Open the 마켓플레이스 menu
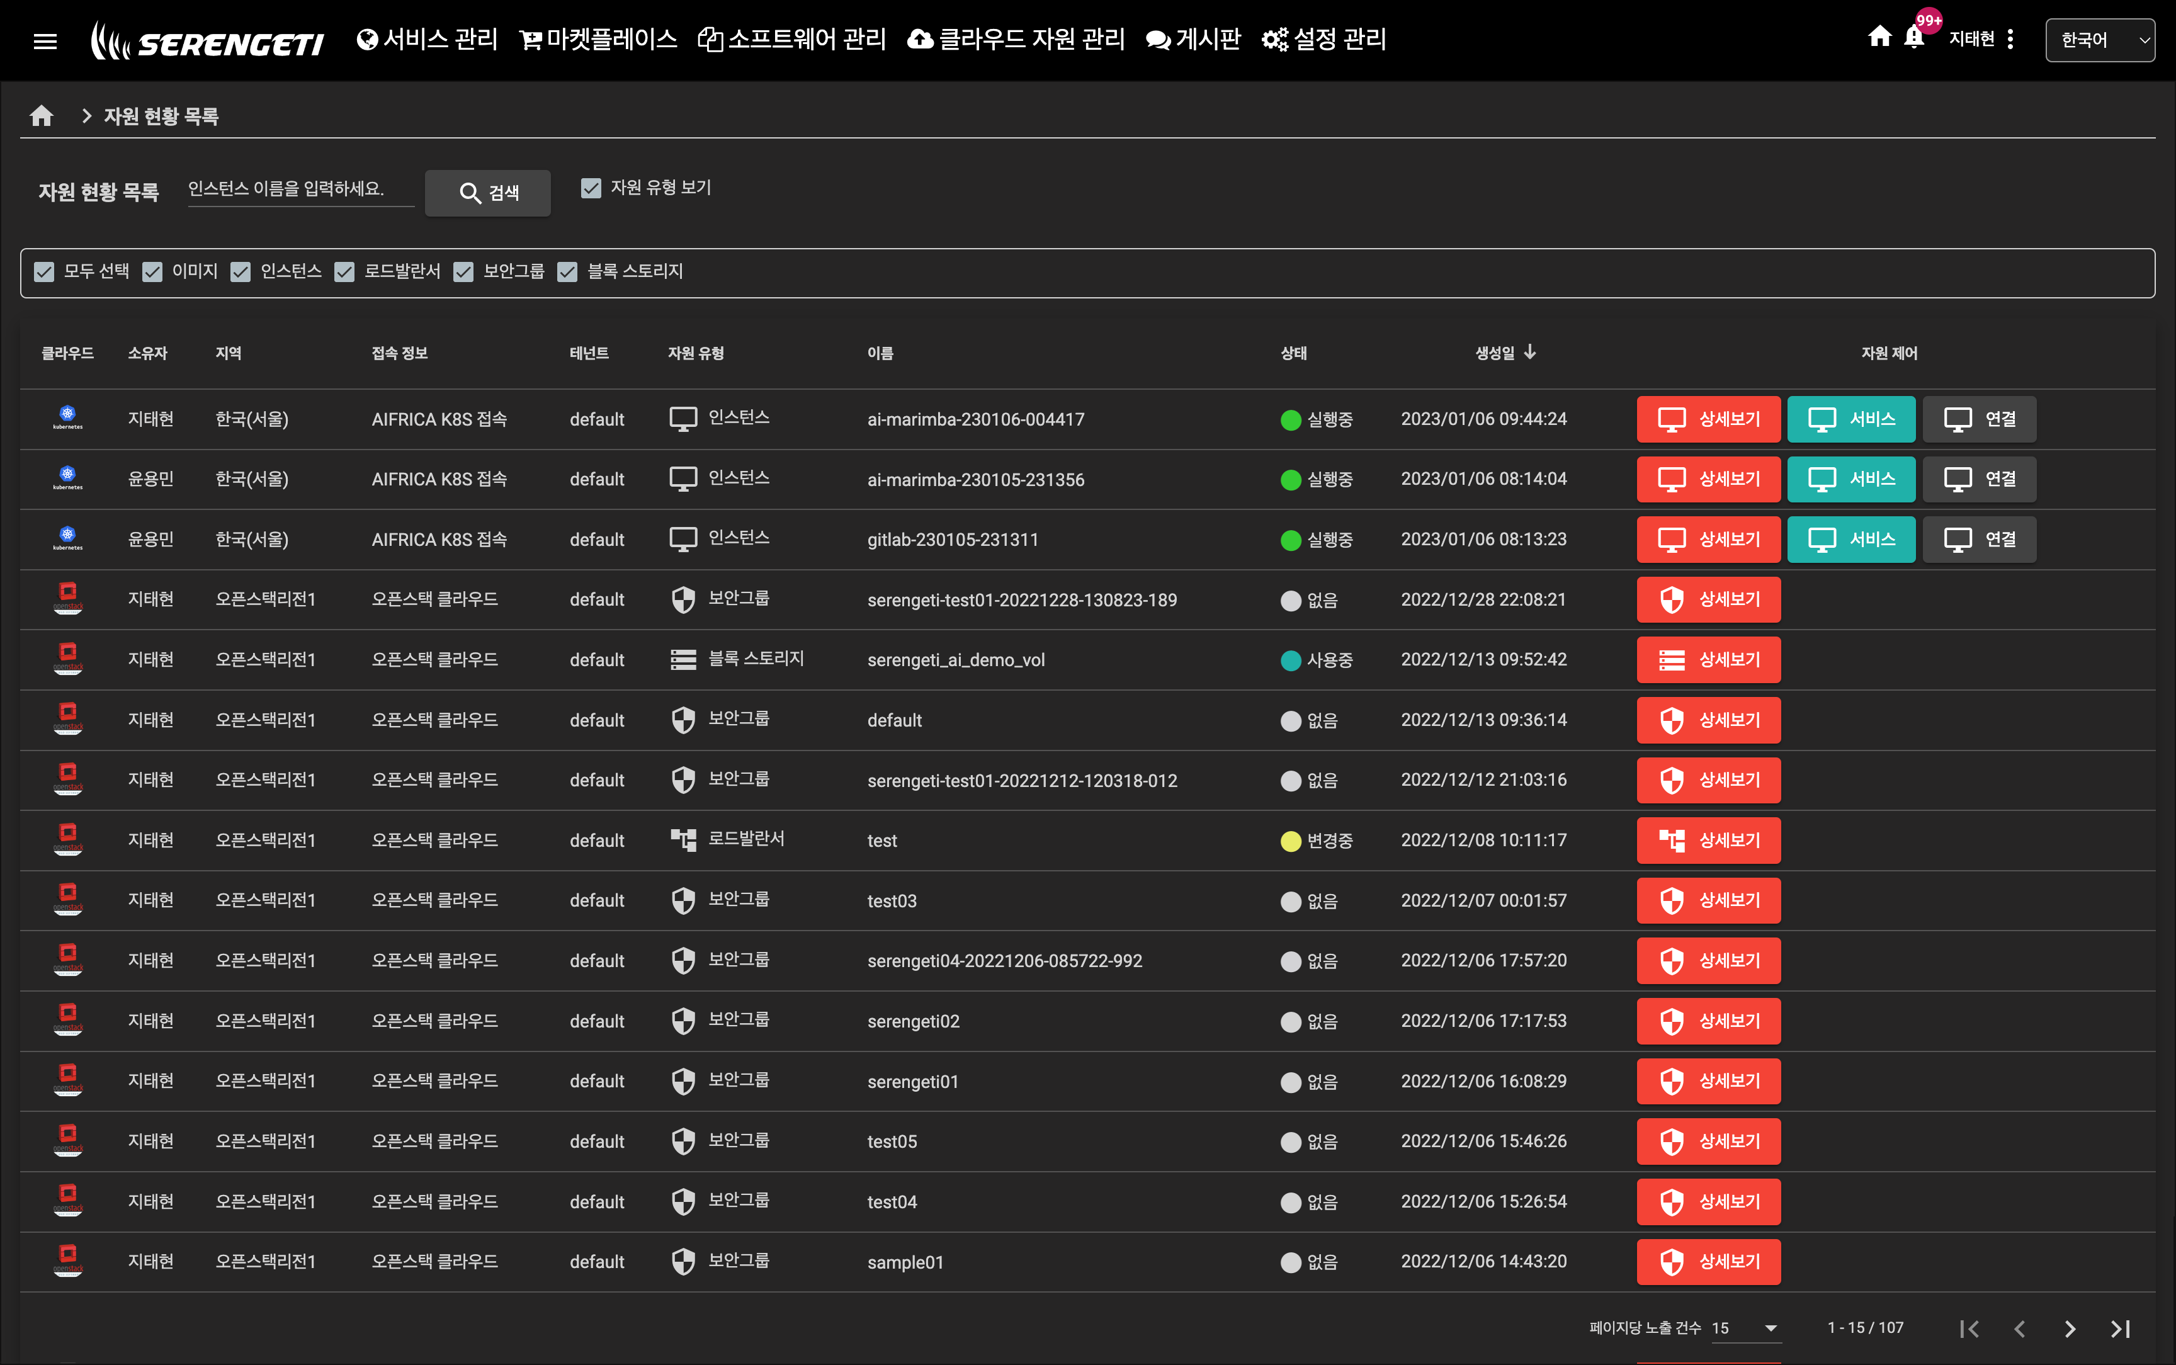The image size is (2176, 1365). (598, 39)
